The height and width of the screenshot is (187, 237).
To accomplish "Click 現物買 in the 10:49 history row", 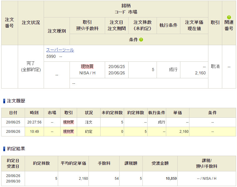I will point(68,132).
